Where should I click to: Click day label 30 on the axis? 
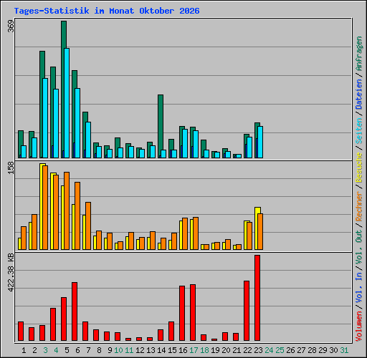tap(333, 350)
